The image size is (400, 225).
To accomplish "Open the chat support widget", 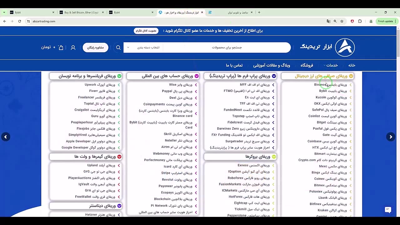I will pyautogui.click(x=388, y=210).
